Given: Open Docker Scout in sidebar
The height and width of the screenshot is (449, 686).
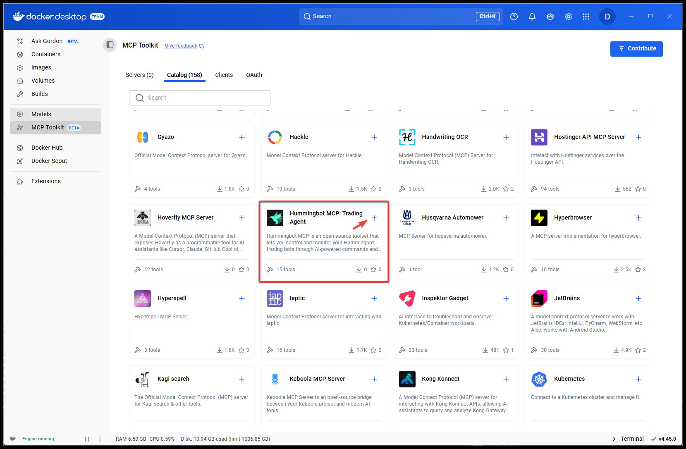Looking at the screenshot, I should (x=49, y=161).
